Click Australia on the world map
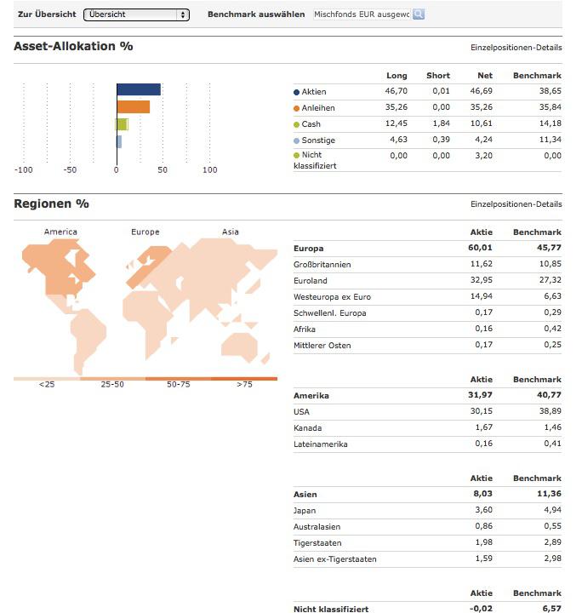 point(239,345)
